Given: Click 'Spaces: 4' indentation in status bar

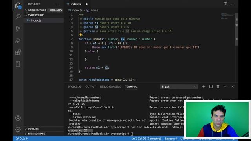Looking at the screenshot, I should tap(171, 139).
